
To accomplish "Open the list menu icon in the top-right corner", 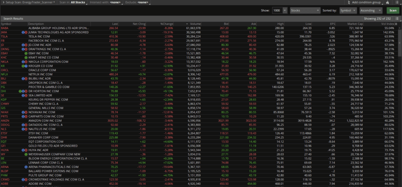I will tap(397, 2).
